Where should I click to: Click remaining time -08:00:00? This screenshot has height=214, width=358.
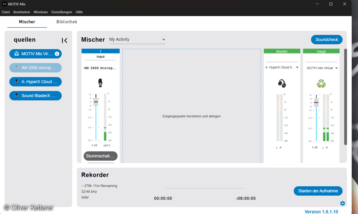(x=246, y=198)
